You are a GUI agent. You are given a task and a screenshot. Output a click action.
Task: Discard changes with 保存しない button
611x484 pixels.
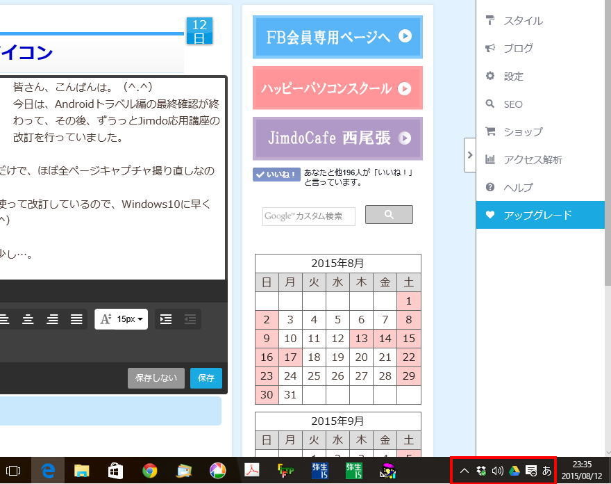tap(156, 378)
